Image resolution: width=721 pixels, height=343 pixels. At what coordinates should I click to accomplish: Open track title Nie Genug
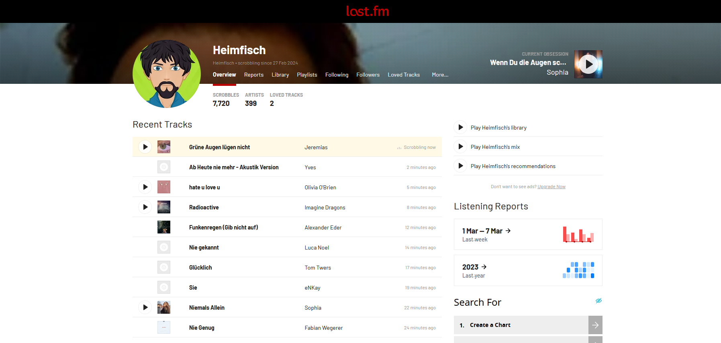(202, 328)
